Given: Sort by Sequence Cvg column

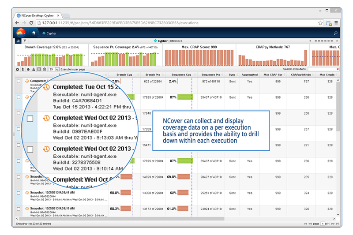Looking at the screenshot, I should pyautogui.click(x=181, y=75).
